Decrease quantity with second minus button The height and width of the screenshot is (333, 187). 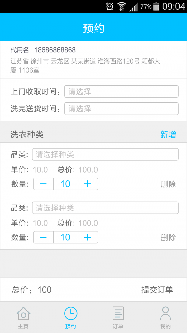[x=43, y=237]
